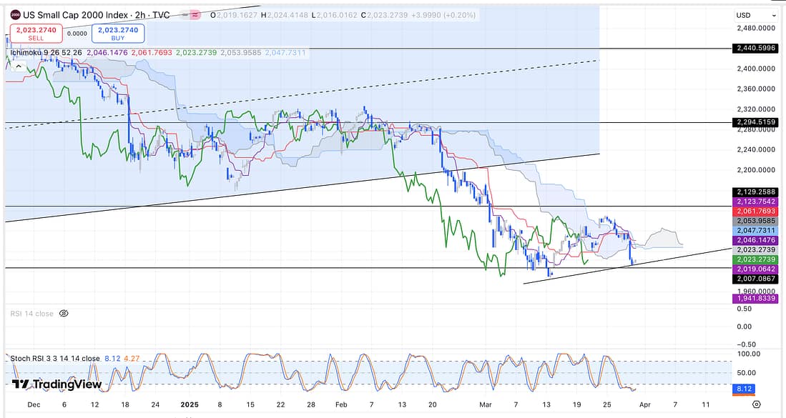
Task: Open the USD currency selector
Action: [744, 15]
